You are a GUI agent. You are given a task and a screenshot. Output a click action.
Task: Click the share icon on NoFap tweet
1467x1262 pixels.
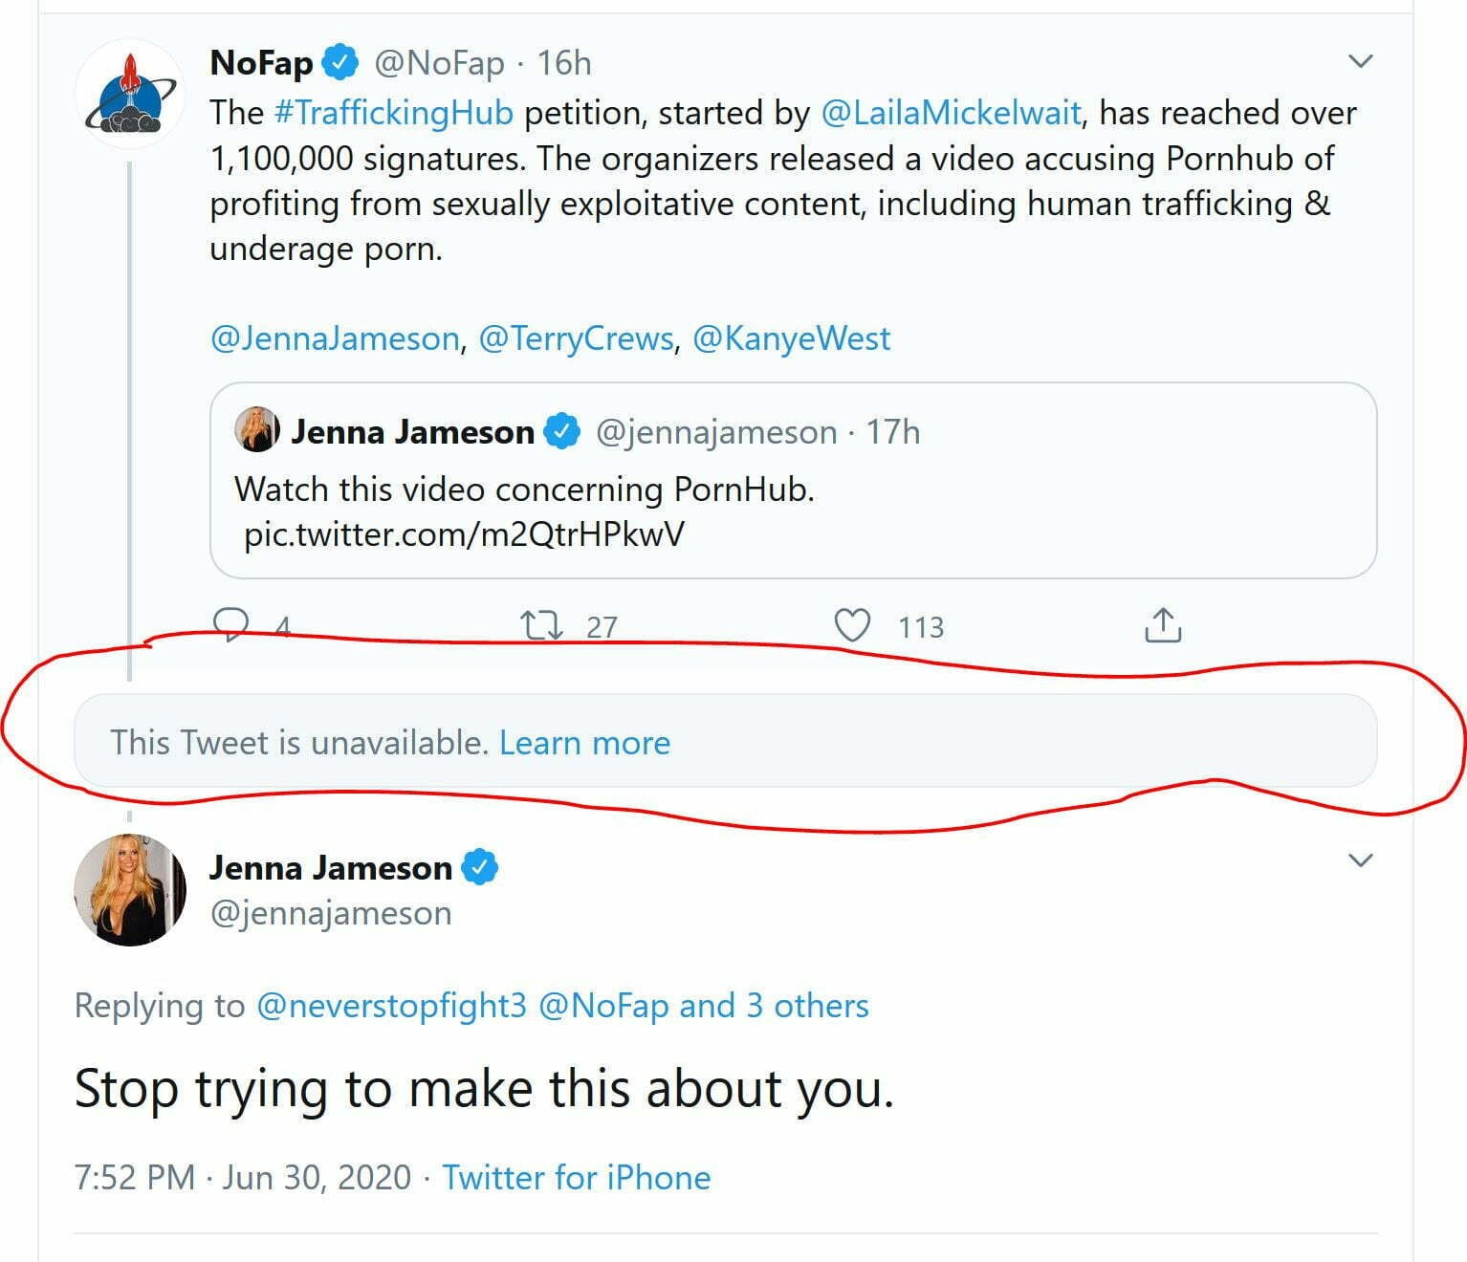click(x=1163, y=625)
